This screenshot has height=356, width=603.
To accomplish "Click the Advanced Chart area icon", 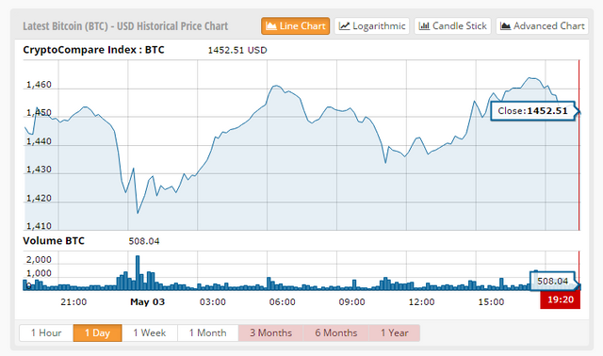I will (505, 26).
